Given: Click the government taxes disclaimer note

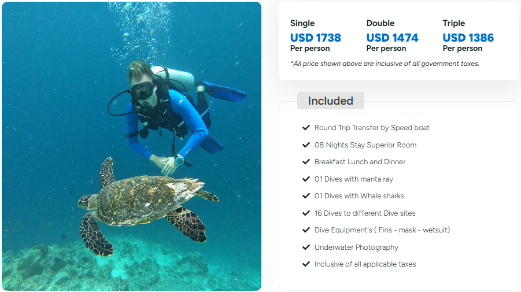Looking at the screenshot, I should tap(385, 64).
